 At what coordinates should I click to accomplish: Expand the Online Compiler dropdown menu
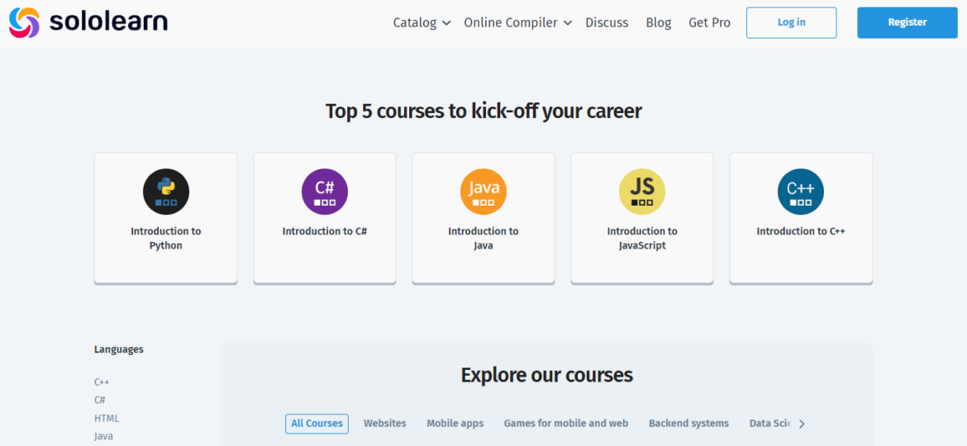(517, 23)
